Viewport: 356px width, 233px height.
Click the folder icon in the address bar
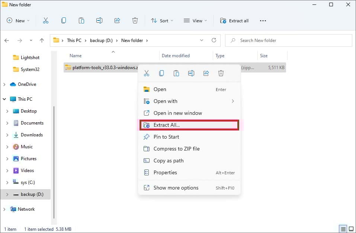tap(56, 41)
